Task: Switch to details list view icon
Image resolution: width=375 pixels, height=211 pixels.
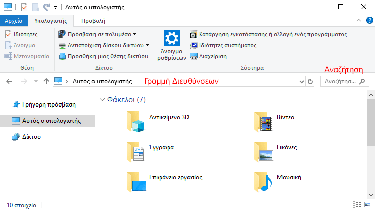Action: coord(357,205)
